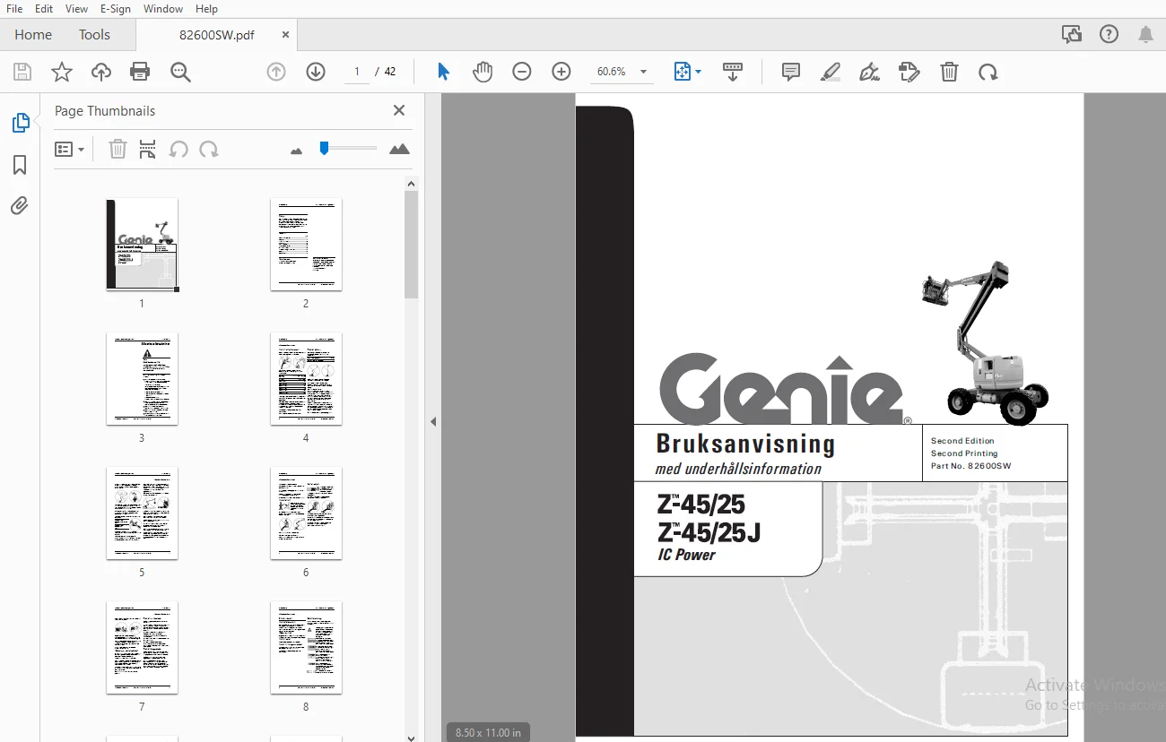Click the current page number field

click(357, 72)
